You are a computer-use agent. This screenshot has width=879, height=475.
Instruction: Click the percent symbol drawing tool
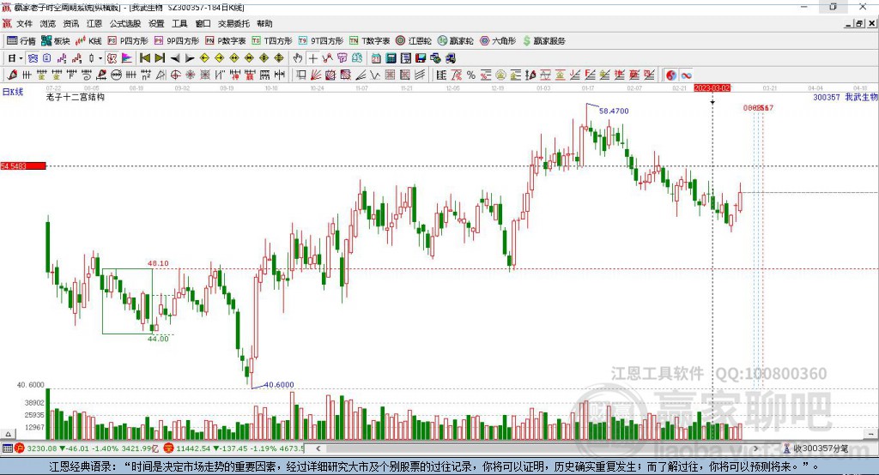coord(471,75)
